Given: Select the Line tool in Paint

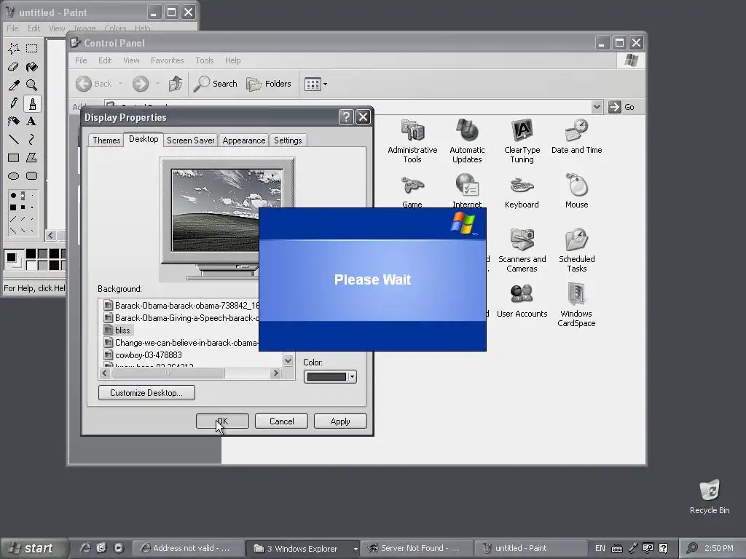Looking at the screenshot, I should click(x=13, y=139).
